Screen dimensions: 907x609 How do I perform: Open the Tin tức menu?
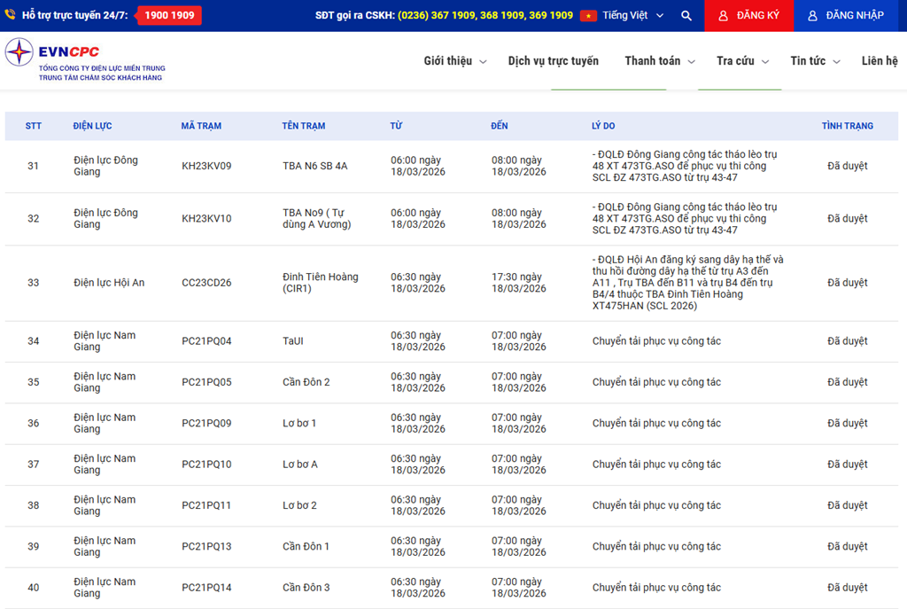(x=814, y=61)
